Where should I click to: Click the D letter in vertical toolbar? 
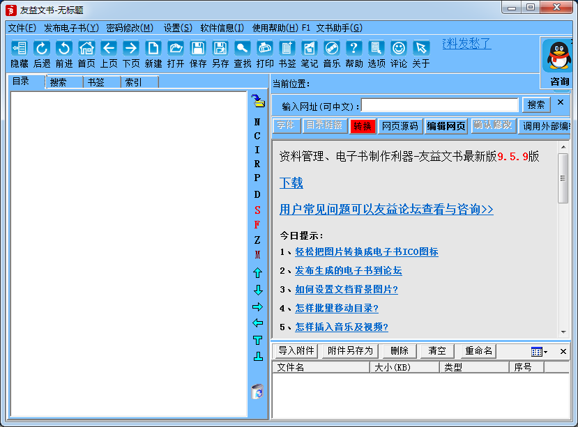coord(257,194)
